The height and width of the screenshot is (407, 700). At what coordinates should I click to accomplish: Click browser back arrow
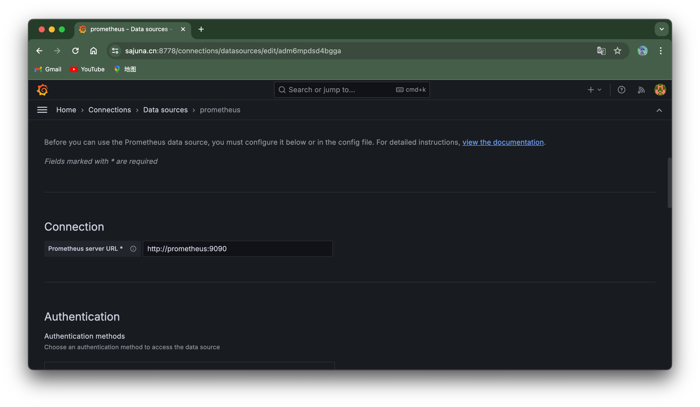click(39, 51)
